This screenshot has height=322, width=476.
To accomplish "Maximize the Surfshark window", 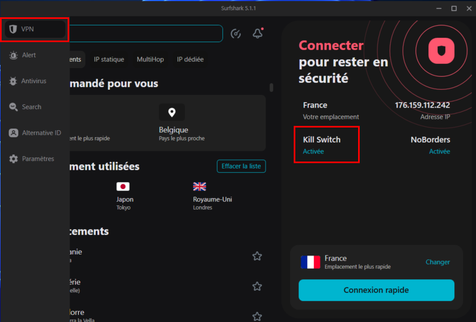I will (x=454, y=8).
